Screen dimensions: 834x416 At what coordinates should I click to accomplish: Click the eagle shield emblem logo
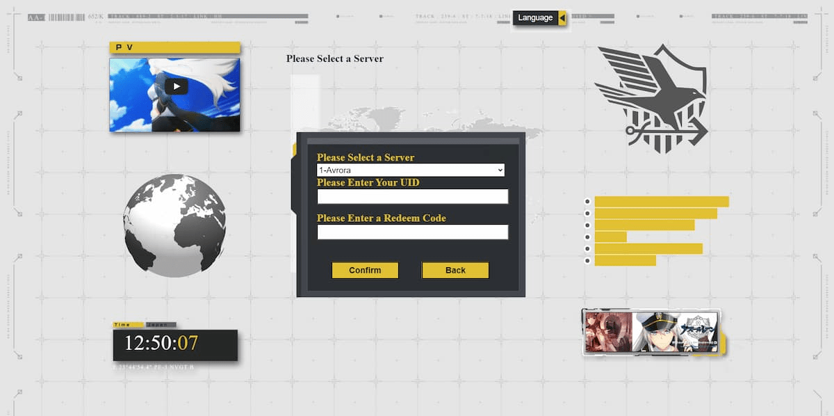[x=651, y=98]
